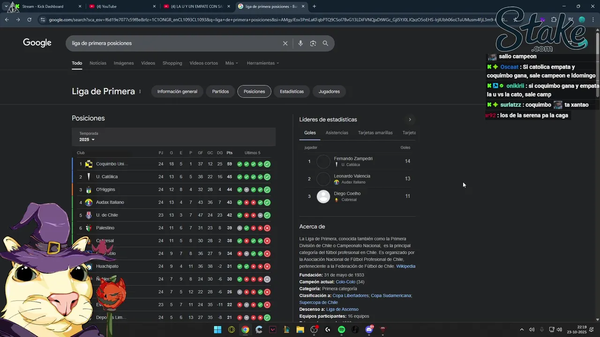Image resolution: width=600 pixels, height=337 pixels.
Task: Sort the standings by the Pts column
Action: pos(229,153)
